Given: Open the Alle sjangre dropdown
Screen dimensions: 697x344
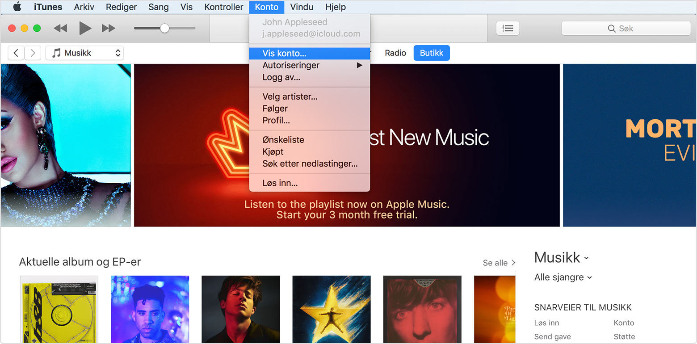Looking at the screenshot, I should [563, 277].
